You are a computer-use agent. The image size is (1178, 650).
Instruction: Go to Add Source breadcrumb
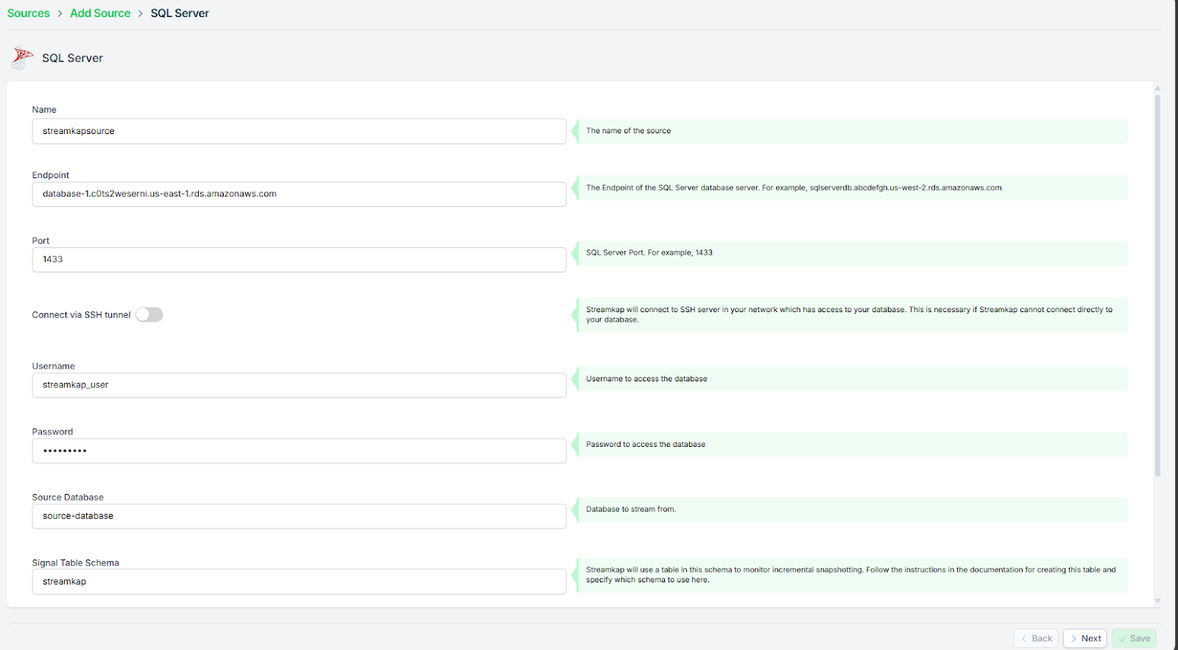(100, 13)
